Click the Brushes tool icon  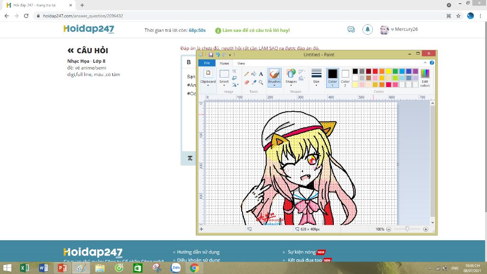(274, 74)
